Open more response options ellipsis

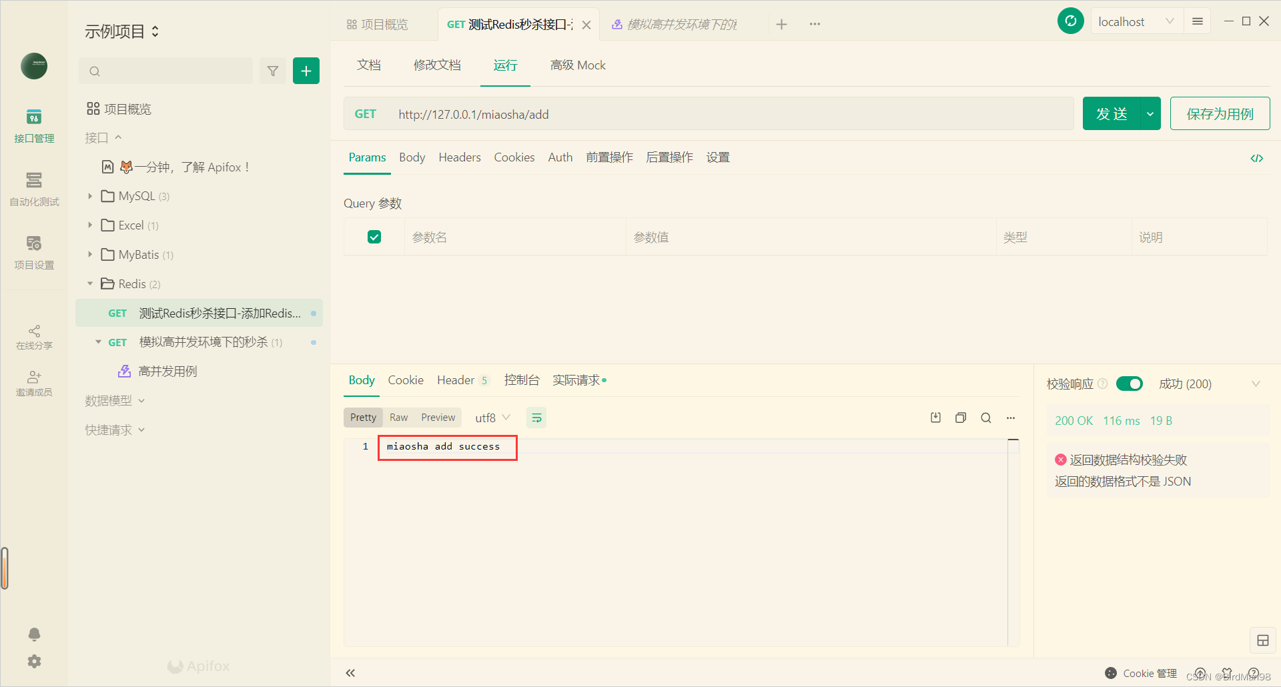[1011, 418]
